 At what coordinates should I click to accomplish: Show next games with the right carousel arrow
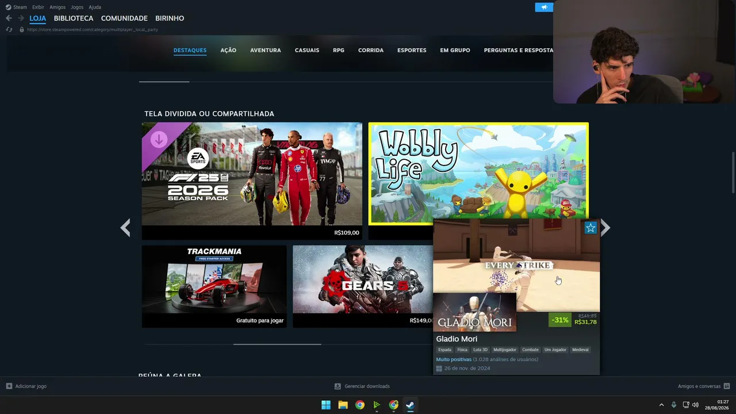(x=605, y=228)
